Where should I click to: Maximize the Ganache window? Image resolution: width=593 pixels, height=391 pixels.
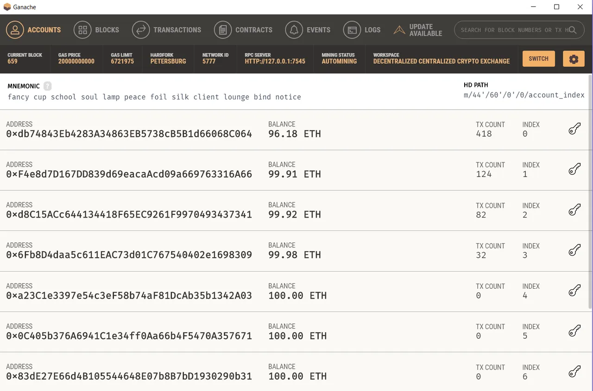click(x=557, y=7)
